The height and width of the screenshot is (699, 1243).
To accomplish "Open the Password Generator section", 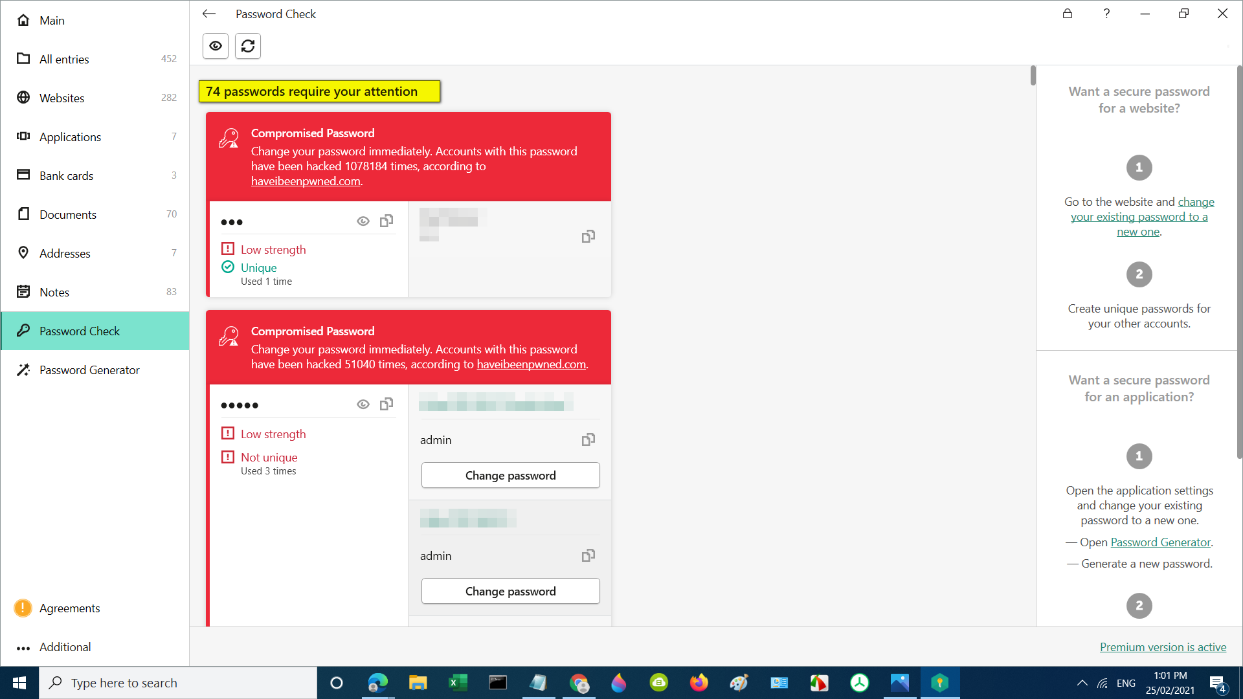I will pos(89,370).
